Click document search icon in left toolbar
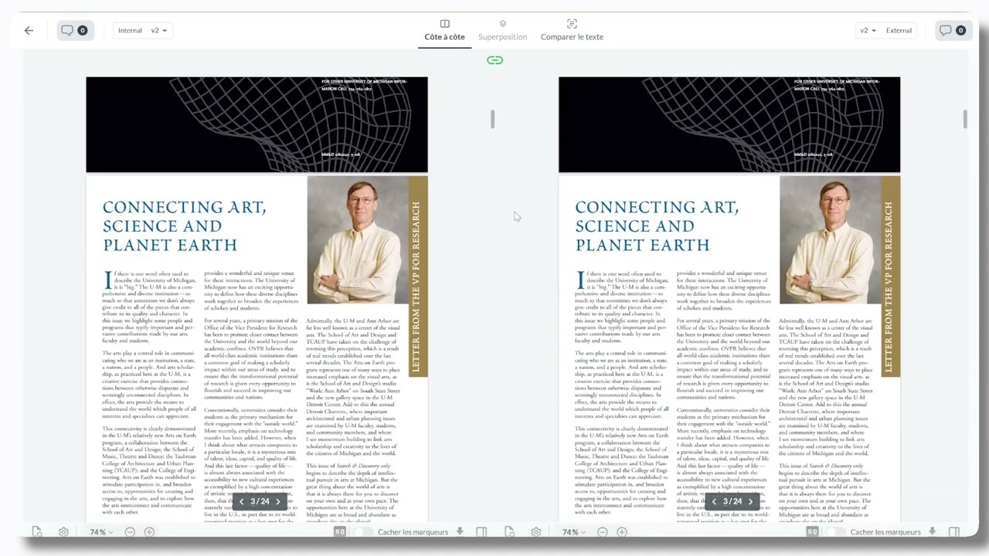 37,532
